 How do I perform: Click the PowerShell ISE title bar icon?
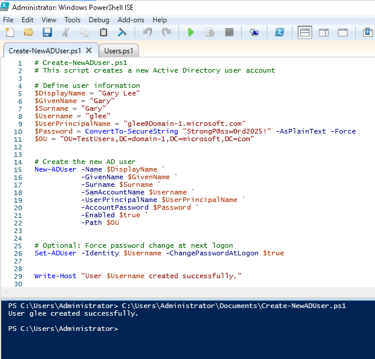(x=5, y=6)
